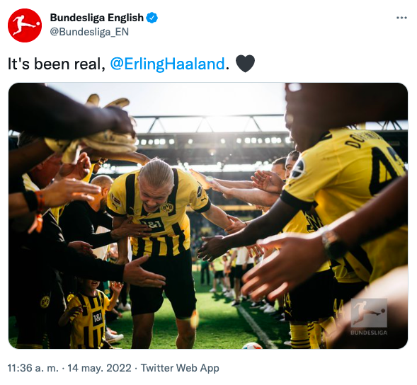
Task: Open the Bundesliga English display name
Action: [97, 18]
